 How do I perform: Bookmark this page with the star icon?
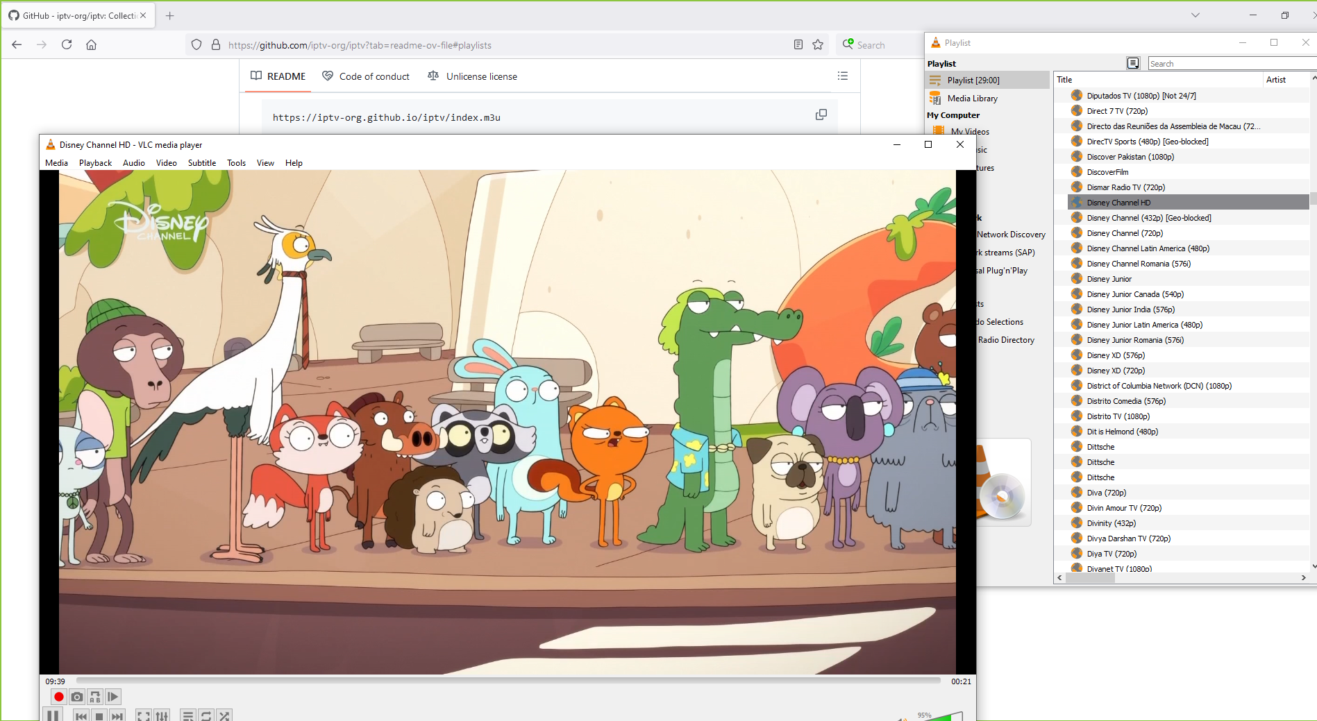818,44
